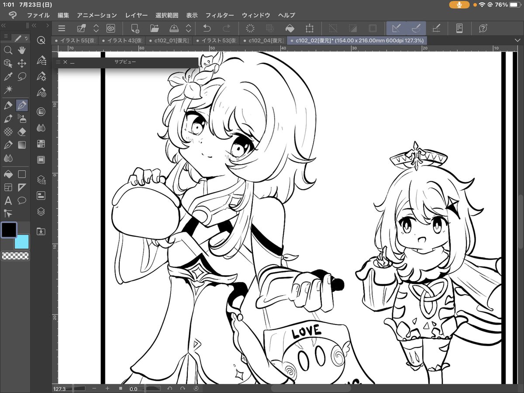Zoom out with the minus button
This screenshot has width=524, height=393.
pyautogui.click(x=94, y=388)
